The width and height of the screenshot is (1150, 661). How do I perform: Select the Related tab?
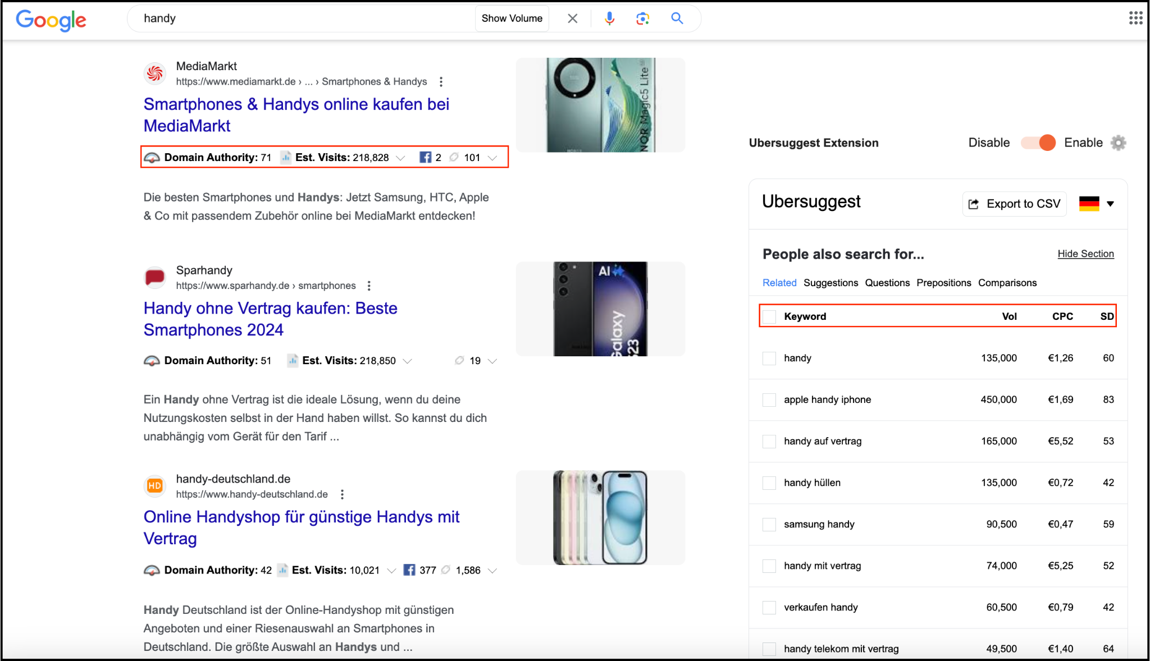pos(779,283)
